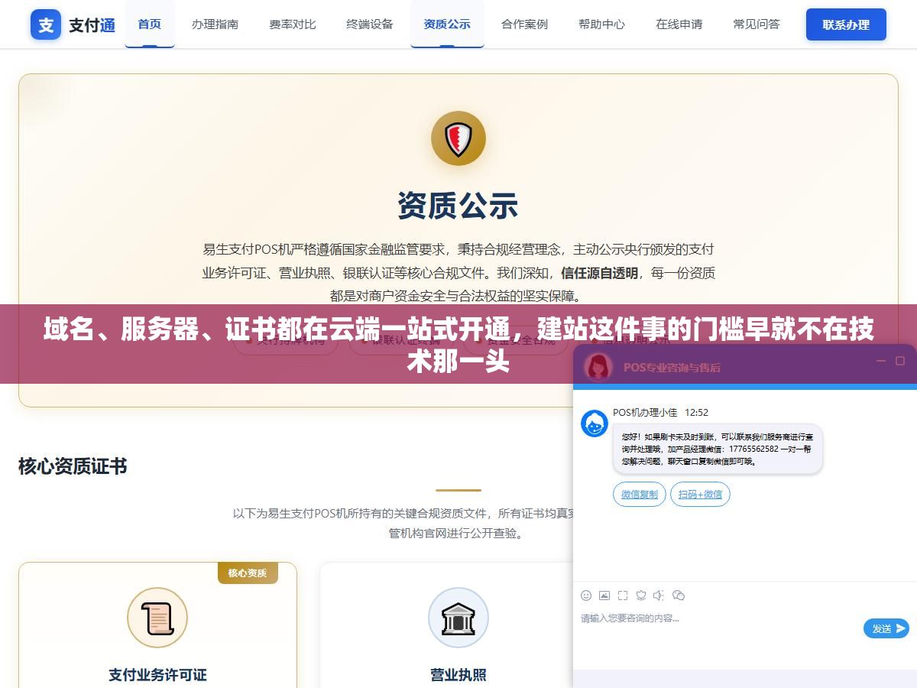Click the 核心资质 badge on the card
The width and height of the screenshot is (917, 688).
pyautogui.click(x=248, y=573)
